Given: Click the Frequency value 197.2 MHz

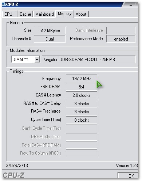Looking at the screenshot, I should [x=82, y=79].
